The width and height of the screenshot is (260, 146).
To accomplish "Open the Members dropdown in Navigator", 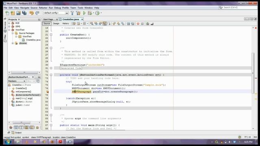I will (x=17, y=81).
